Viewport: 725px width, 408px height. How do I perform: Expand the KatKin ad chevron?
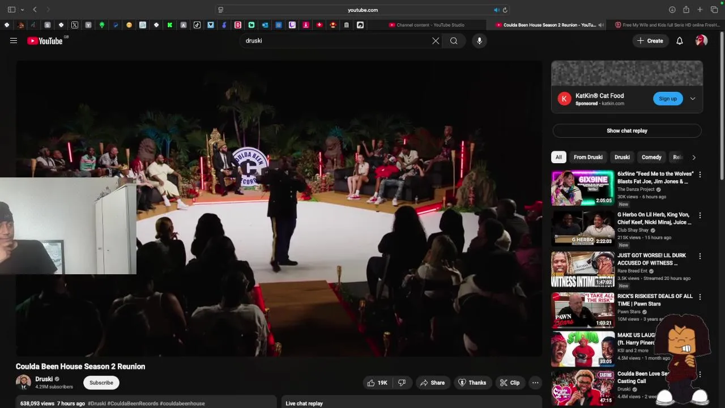(x=692, y=99)
